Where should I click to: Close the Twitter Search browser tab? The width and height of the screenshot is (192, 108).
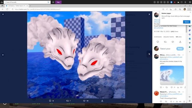click(27, 6)
